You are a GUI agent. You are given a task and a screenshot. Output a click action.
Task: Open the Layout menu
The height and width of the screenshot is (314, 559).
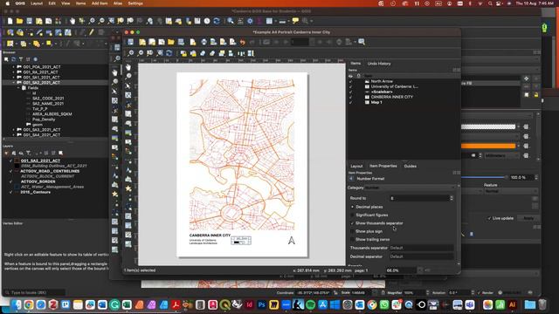(x=37, y=3)
